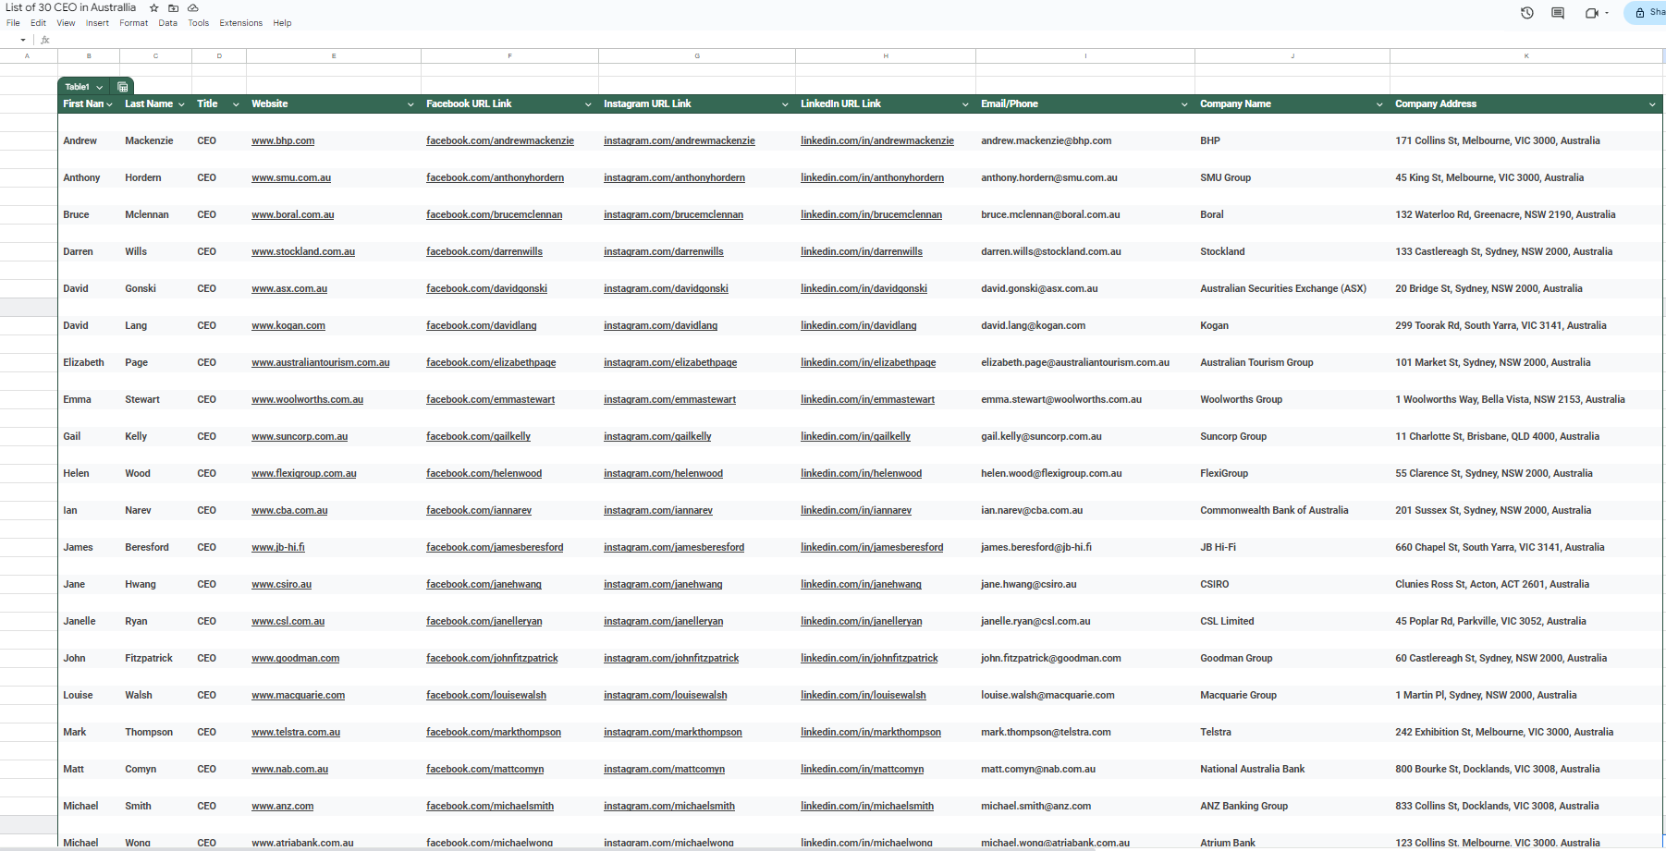
Task: Open facebook.com/helenwood link
Action: click(x=484, y=474)
